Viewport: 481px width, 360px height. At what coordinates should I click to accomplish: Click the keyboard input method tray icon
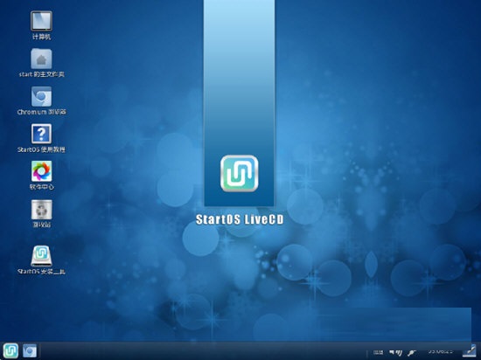pyautogui.click(x=378, y=353)
